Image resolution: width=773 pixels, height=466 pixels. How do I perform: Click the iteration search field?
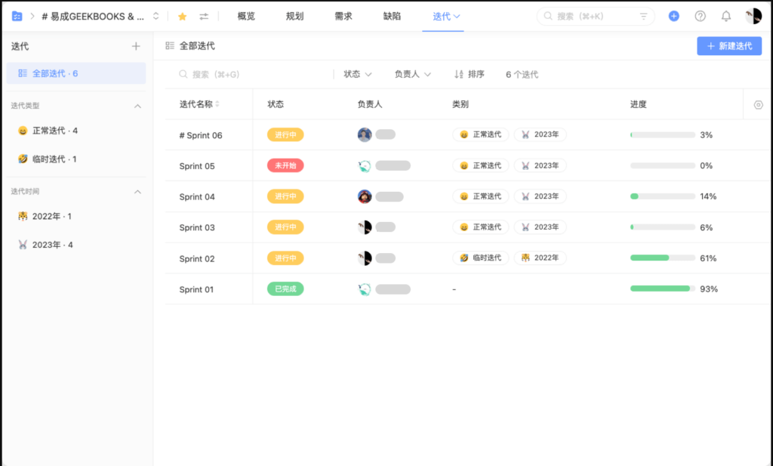pyautogui.click(x=249, y=74)
